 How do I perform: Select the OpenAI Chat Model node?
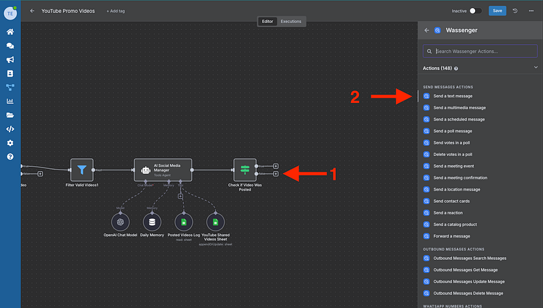tap(120, 221)
